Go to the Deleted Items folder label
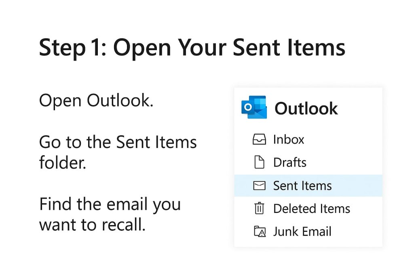The width and height of the screenshot is (414, 276). point(312,209)
